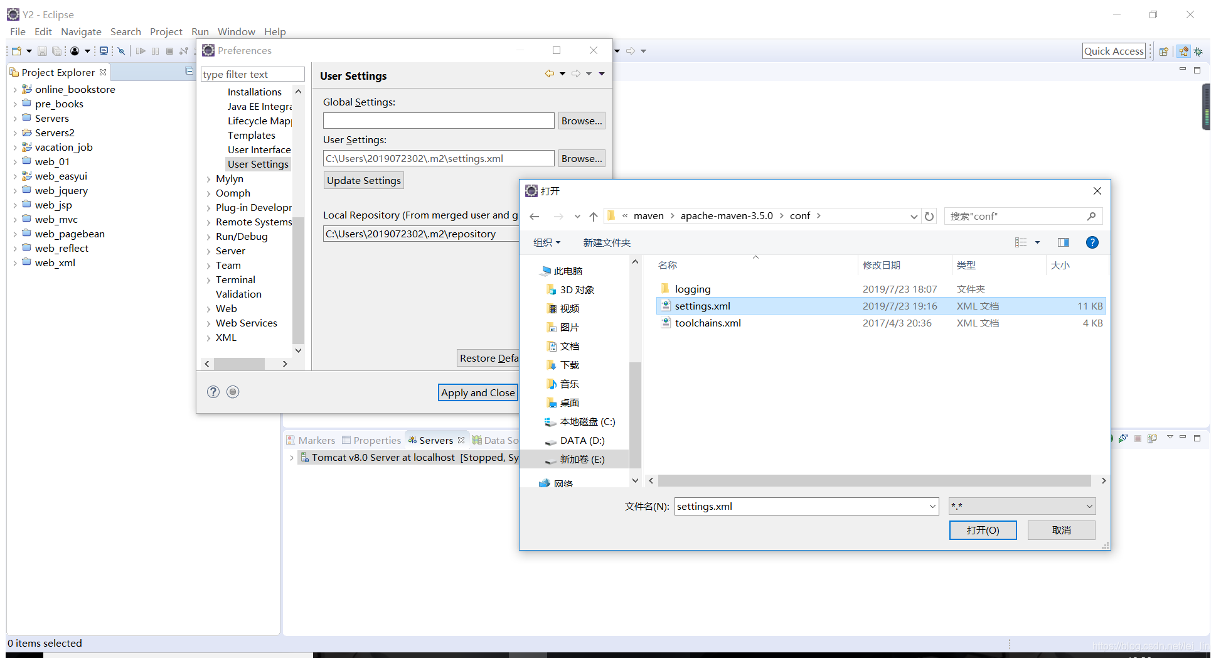Click the New wizard icon in Eclipse toolbar
Screen dimensions: 1216x658
click(17, 51)
